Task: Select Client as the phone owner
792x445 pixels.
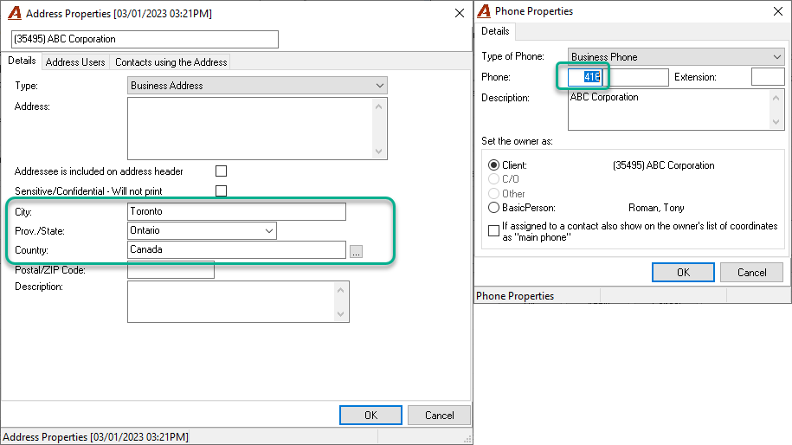Action: [x=493, y=165]
